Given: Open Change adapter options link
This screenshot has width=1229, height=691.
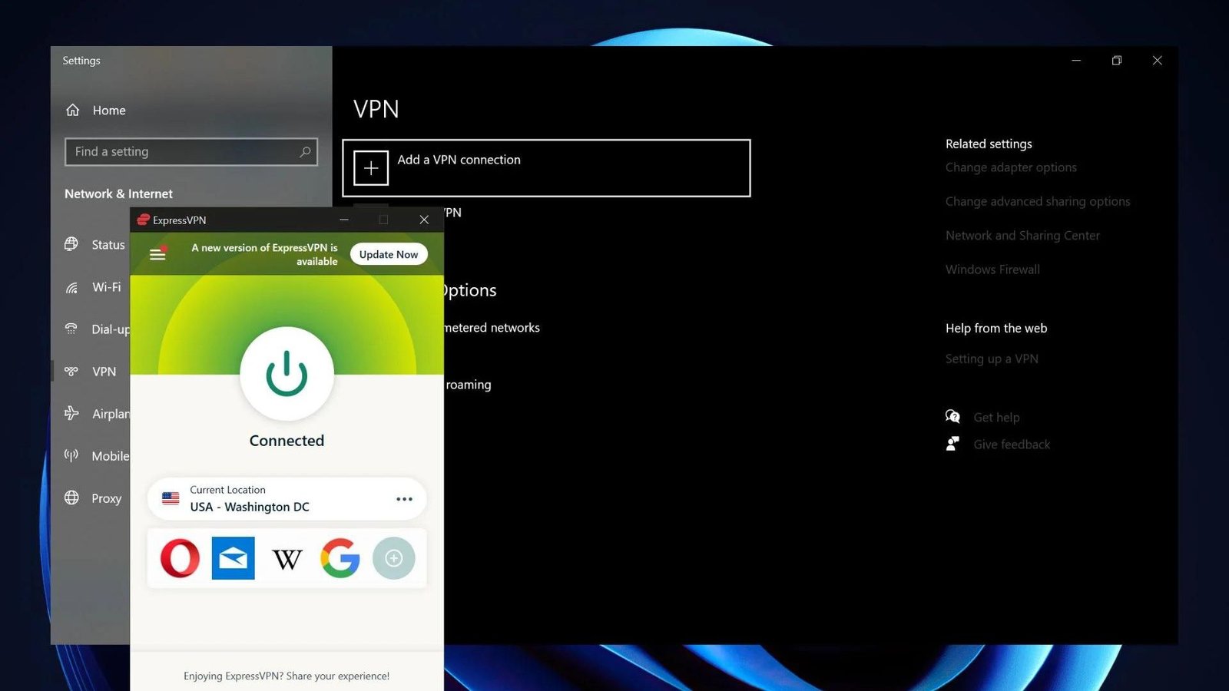Looking at the screenshot, I should pos(1011,167).
